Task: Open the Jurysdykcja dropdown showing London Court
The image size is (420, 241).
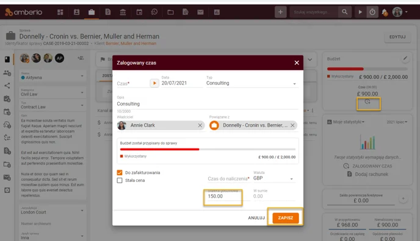Action: click(x=52, y=211)
